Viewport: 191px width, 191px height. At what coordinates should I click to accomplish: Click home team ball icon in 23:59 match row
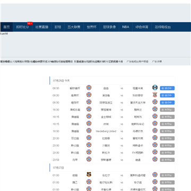click(x=89, y=159)
